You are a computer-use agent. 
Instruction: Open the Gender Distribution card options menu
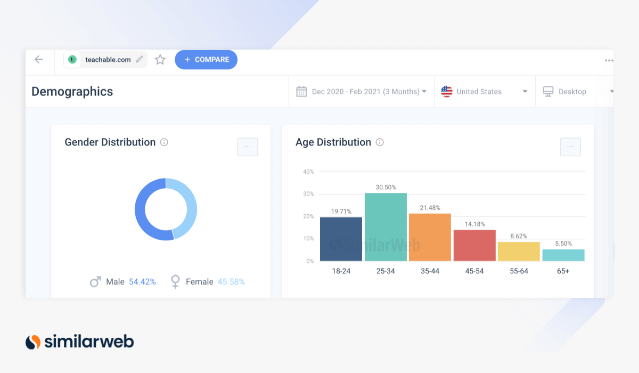coord(248,147)
